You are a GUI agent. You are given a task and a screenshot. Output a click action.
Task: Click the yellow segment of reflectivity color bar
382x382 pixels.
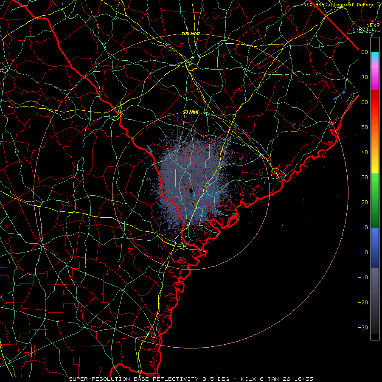point(375,166)
